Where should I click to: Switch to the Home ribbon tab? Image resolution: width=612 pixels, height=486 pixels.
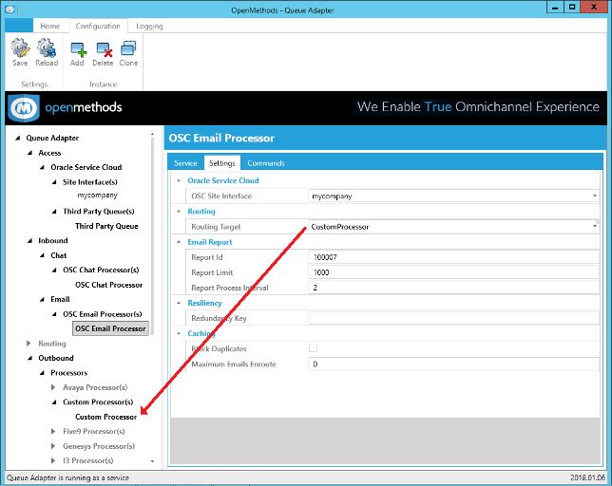tap(50, 27)
